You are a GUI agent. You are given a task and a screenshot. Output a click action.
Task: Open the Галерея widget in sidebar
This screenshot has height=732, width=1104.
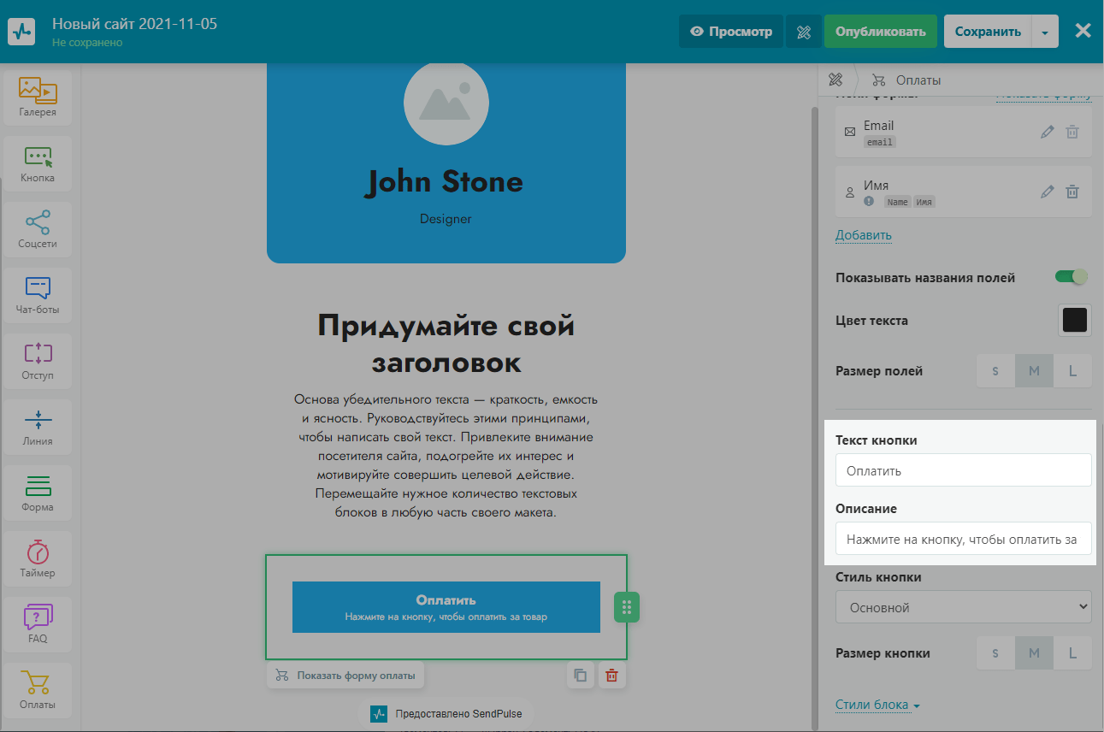tap(38, 97)
